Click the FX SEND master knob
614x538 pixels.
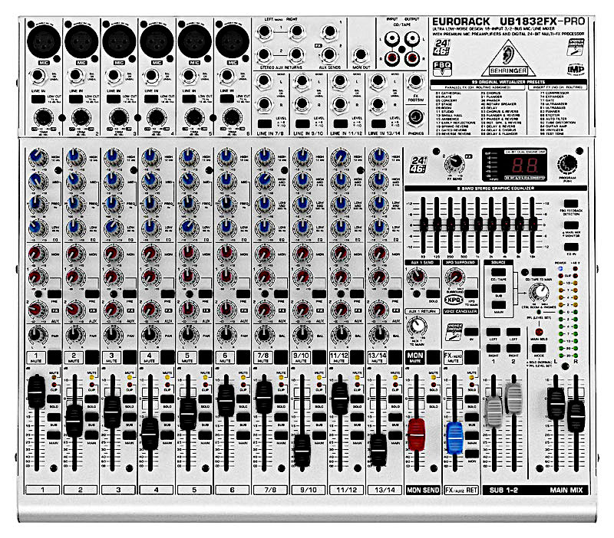[454, 164]
